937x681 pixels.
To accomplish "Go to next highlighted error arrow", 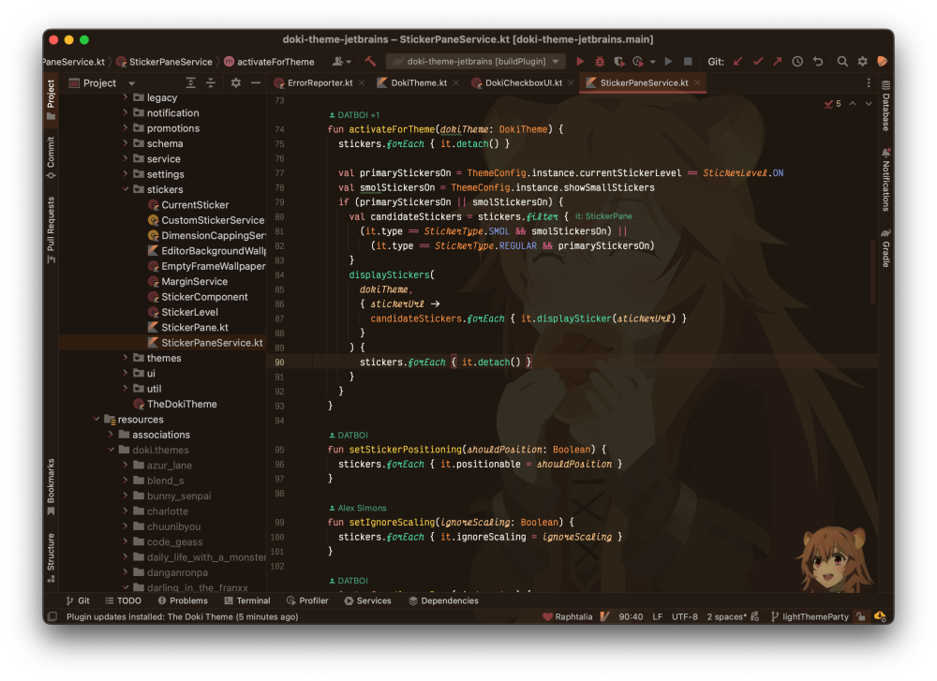I will (869, 104).
